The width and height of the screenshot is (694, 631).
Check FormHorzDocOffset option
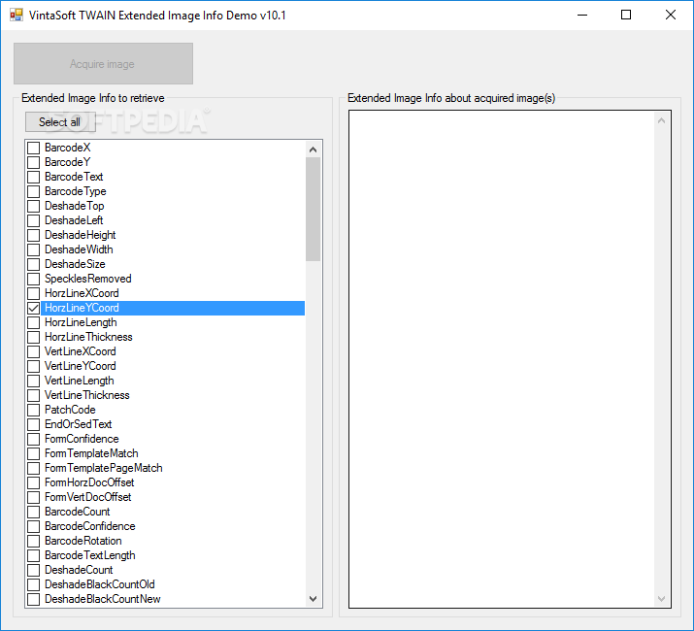click(x=34, y=482)
